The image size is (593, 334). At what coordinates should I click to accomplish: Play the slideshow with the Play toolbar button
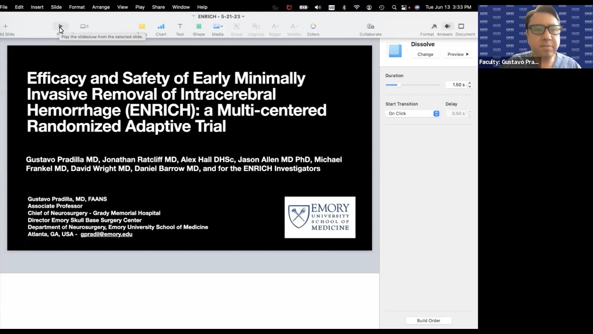[61, 26]
